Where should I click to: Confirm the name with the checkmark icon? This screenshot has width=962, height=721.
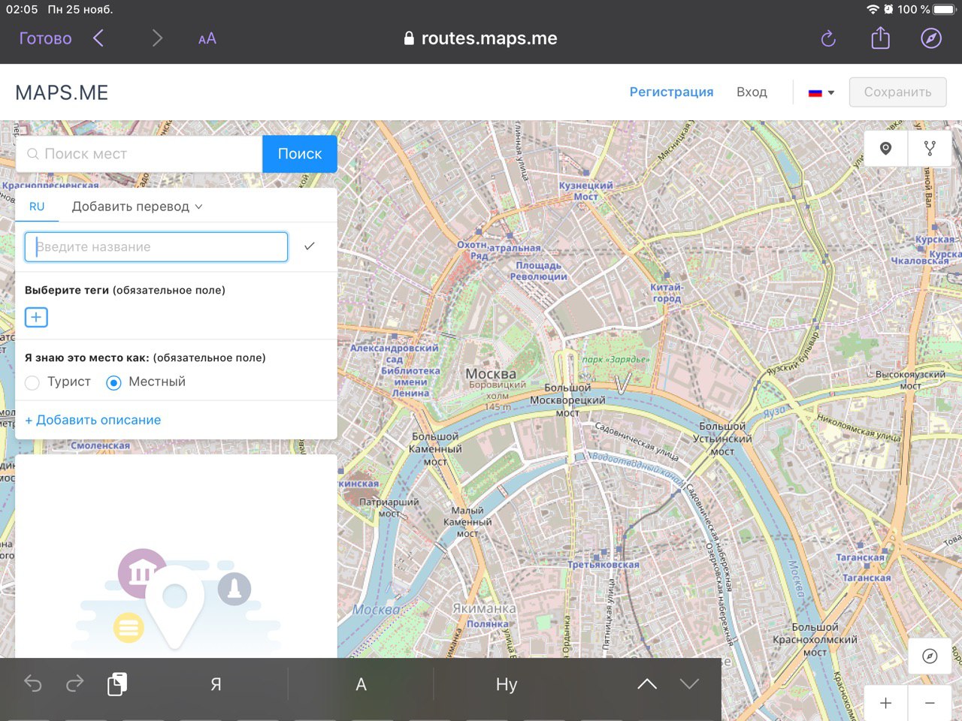tap(309, 246)
